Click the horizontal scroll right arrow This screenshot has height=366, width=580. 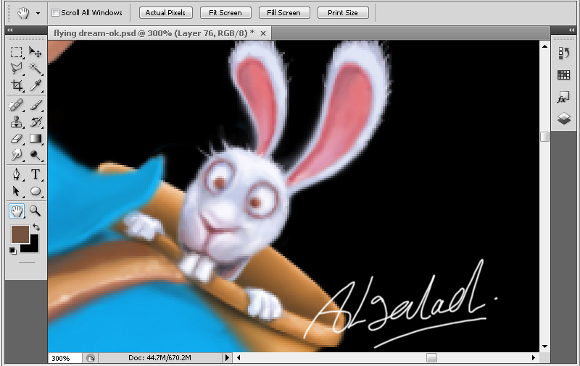[534, 357]
